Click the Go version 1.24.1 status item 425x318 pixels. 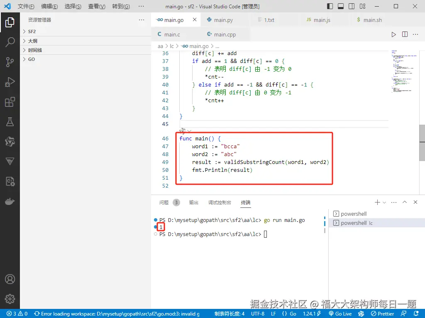pyautogui.click(x=312, y=314)
